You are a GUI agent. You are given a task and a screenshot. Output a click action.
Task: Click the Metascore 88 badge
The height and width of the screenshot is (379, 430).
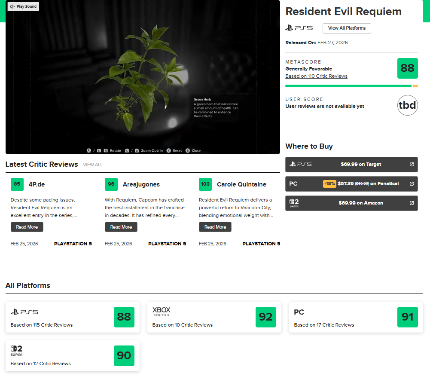(407, 68)
